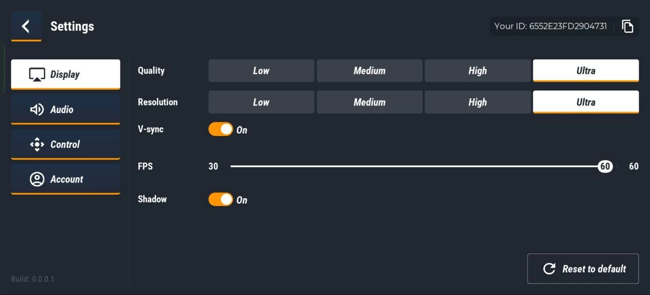Click the FPS slider handle at 60
The width and height of the screenshot is (650, 295).
pos(605,166)
